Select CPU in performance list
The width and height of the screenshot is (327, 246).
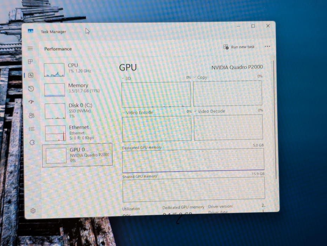tap(77, 70)
